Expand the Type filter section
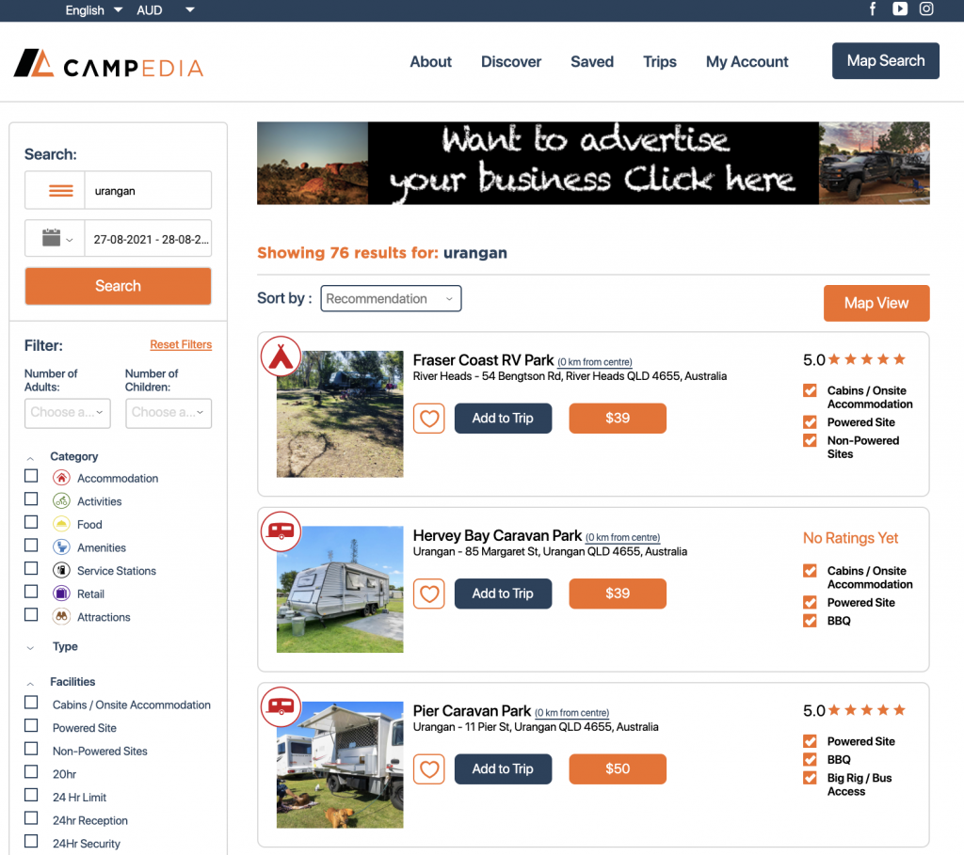Viewport: 964px width, 855px height. click(65, 647)
